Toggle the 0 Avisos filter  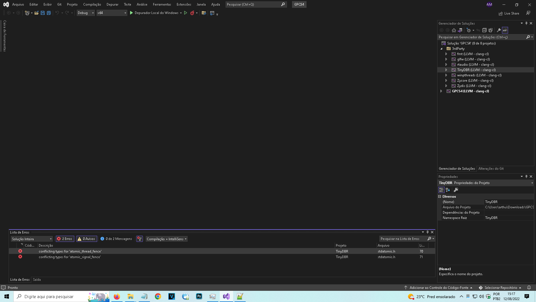coord(87,239)
